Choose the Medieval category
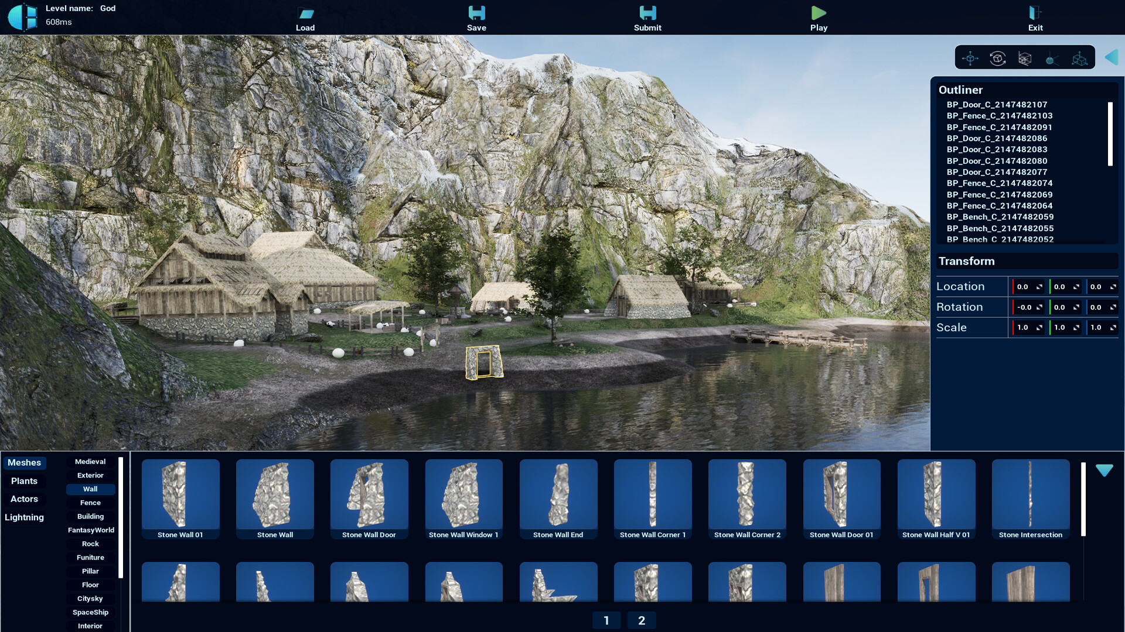Screen dimensions: 1125x632 point(90,462)
